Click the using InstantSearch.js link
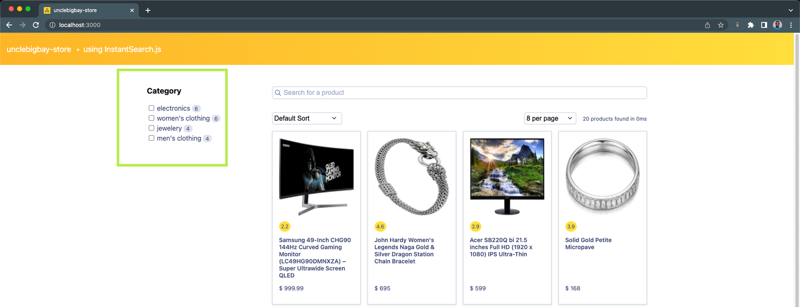800x307 pixels. pyautogui.click(x=122, y=49)
